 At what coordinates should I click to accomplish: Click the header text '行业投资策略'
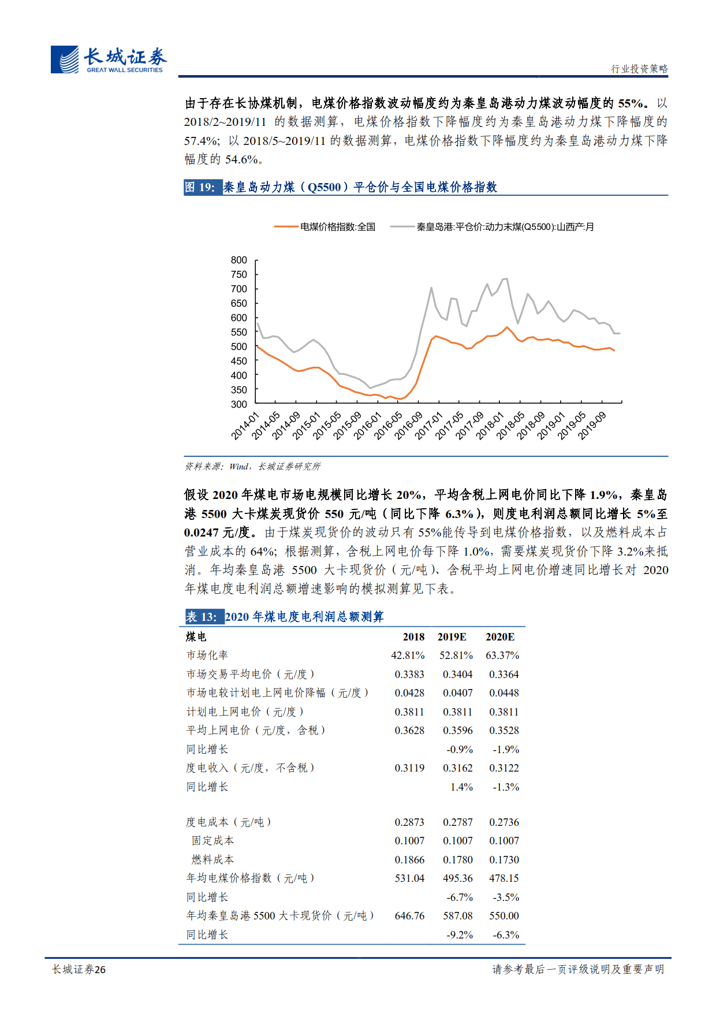(639, 69)
